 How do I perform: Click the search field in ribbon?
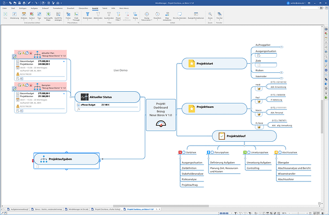(310, 8)
